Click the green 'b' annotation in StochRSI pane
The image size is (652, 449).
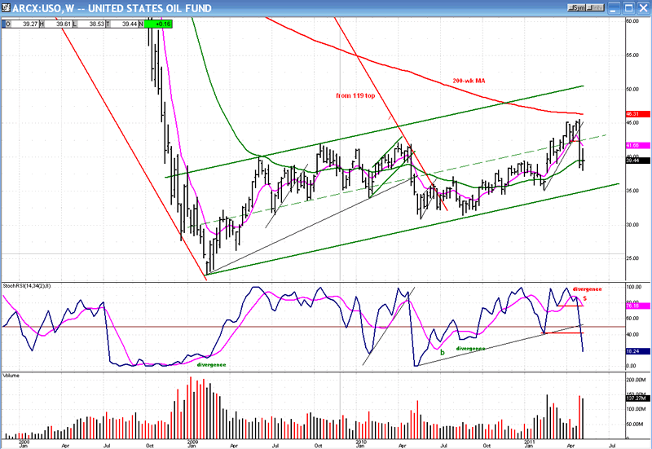tap(443, 353)
